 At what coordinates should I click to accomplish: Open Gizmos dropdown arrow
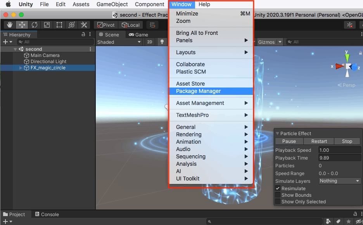pos(280,42)
